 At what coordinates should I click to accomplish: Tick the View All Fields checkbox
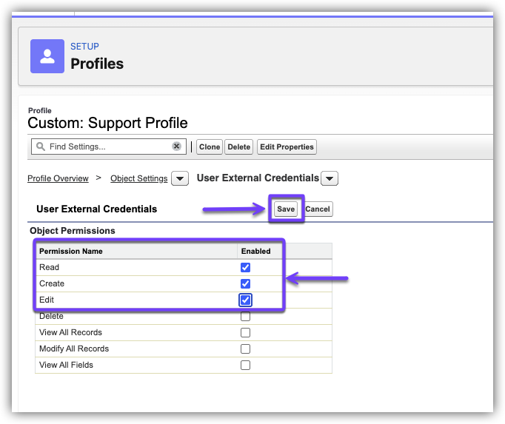point(245,366)
